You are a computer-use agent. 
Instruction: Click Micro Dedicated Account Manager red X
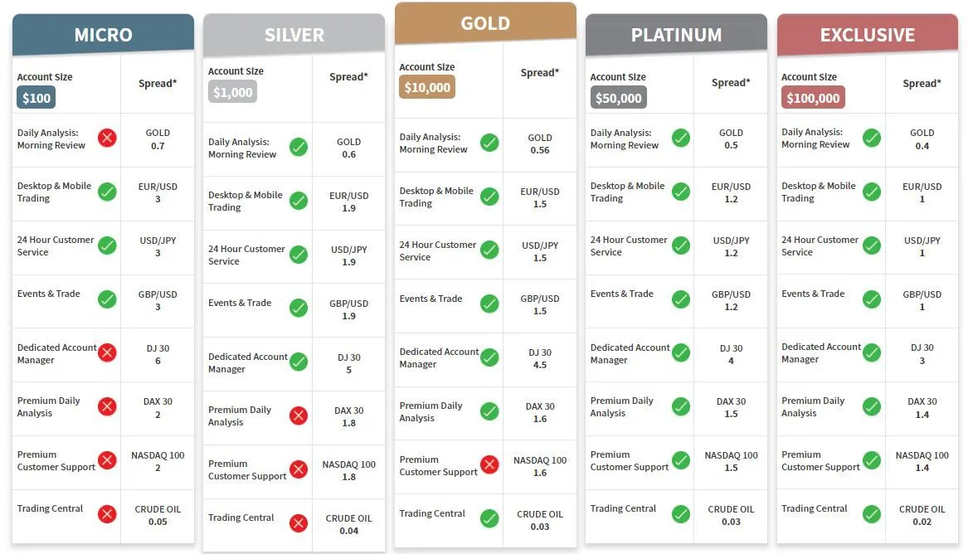click(x=107, y=353)
